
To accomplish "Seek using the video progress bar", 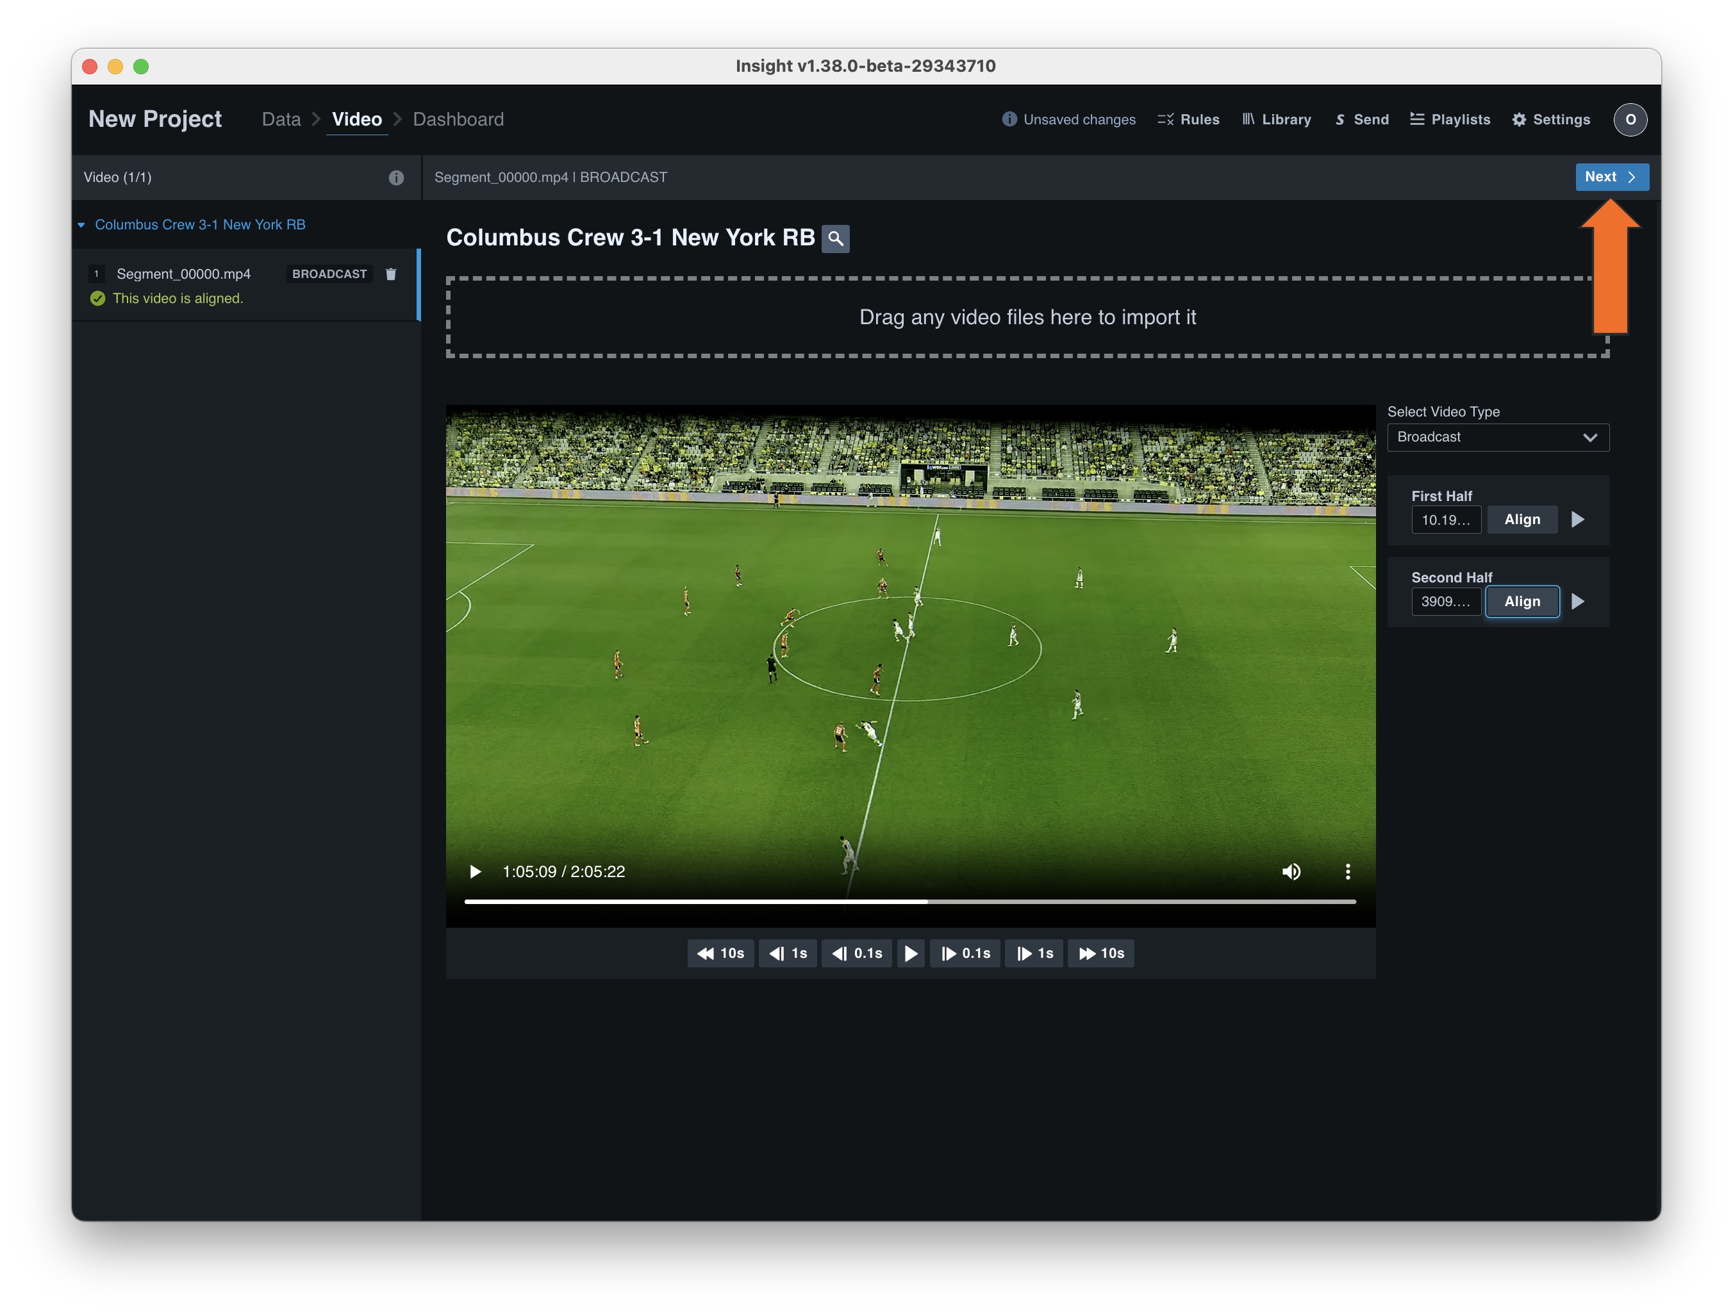I will 910,901.
